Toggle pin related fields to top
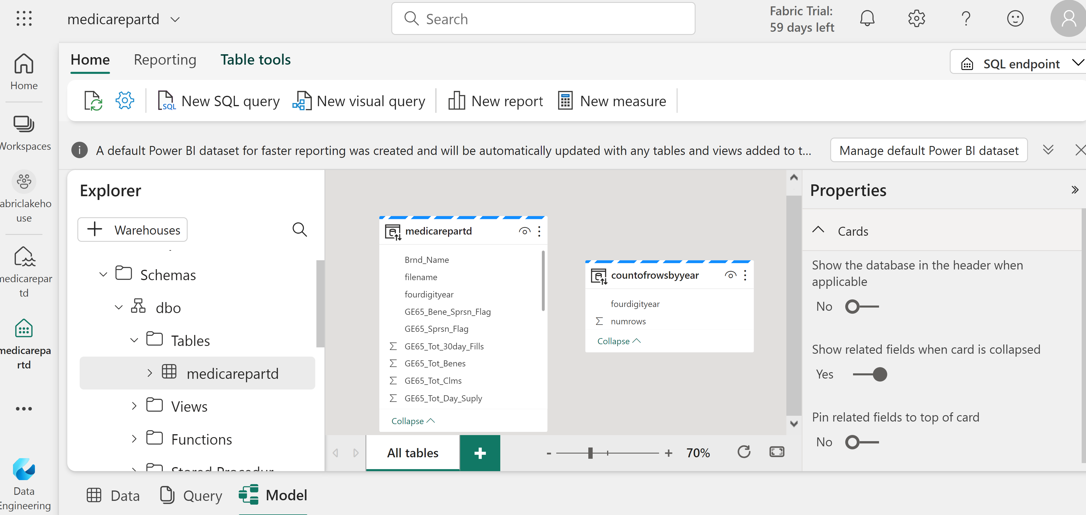The height and width of the screenshot is (515, 1086). [862, 443]
